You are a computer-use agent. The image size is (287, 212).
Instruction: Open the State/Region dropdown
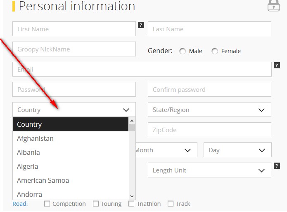coord(209,109)
